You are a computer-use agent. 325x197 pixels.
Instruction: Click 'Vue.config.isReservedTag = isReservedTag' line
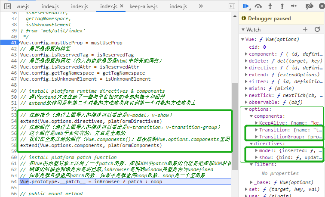[77, 55]
